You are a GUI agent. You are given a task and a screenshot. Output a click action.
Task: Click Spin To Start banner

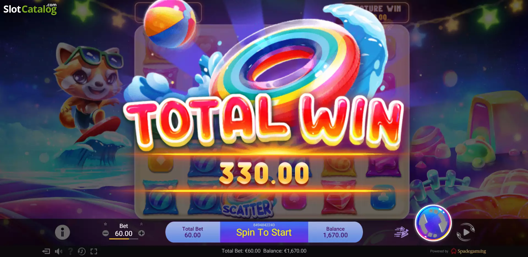click(x=264, y=232)
